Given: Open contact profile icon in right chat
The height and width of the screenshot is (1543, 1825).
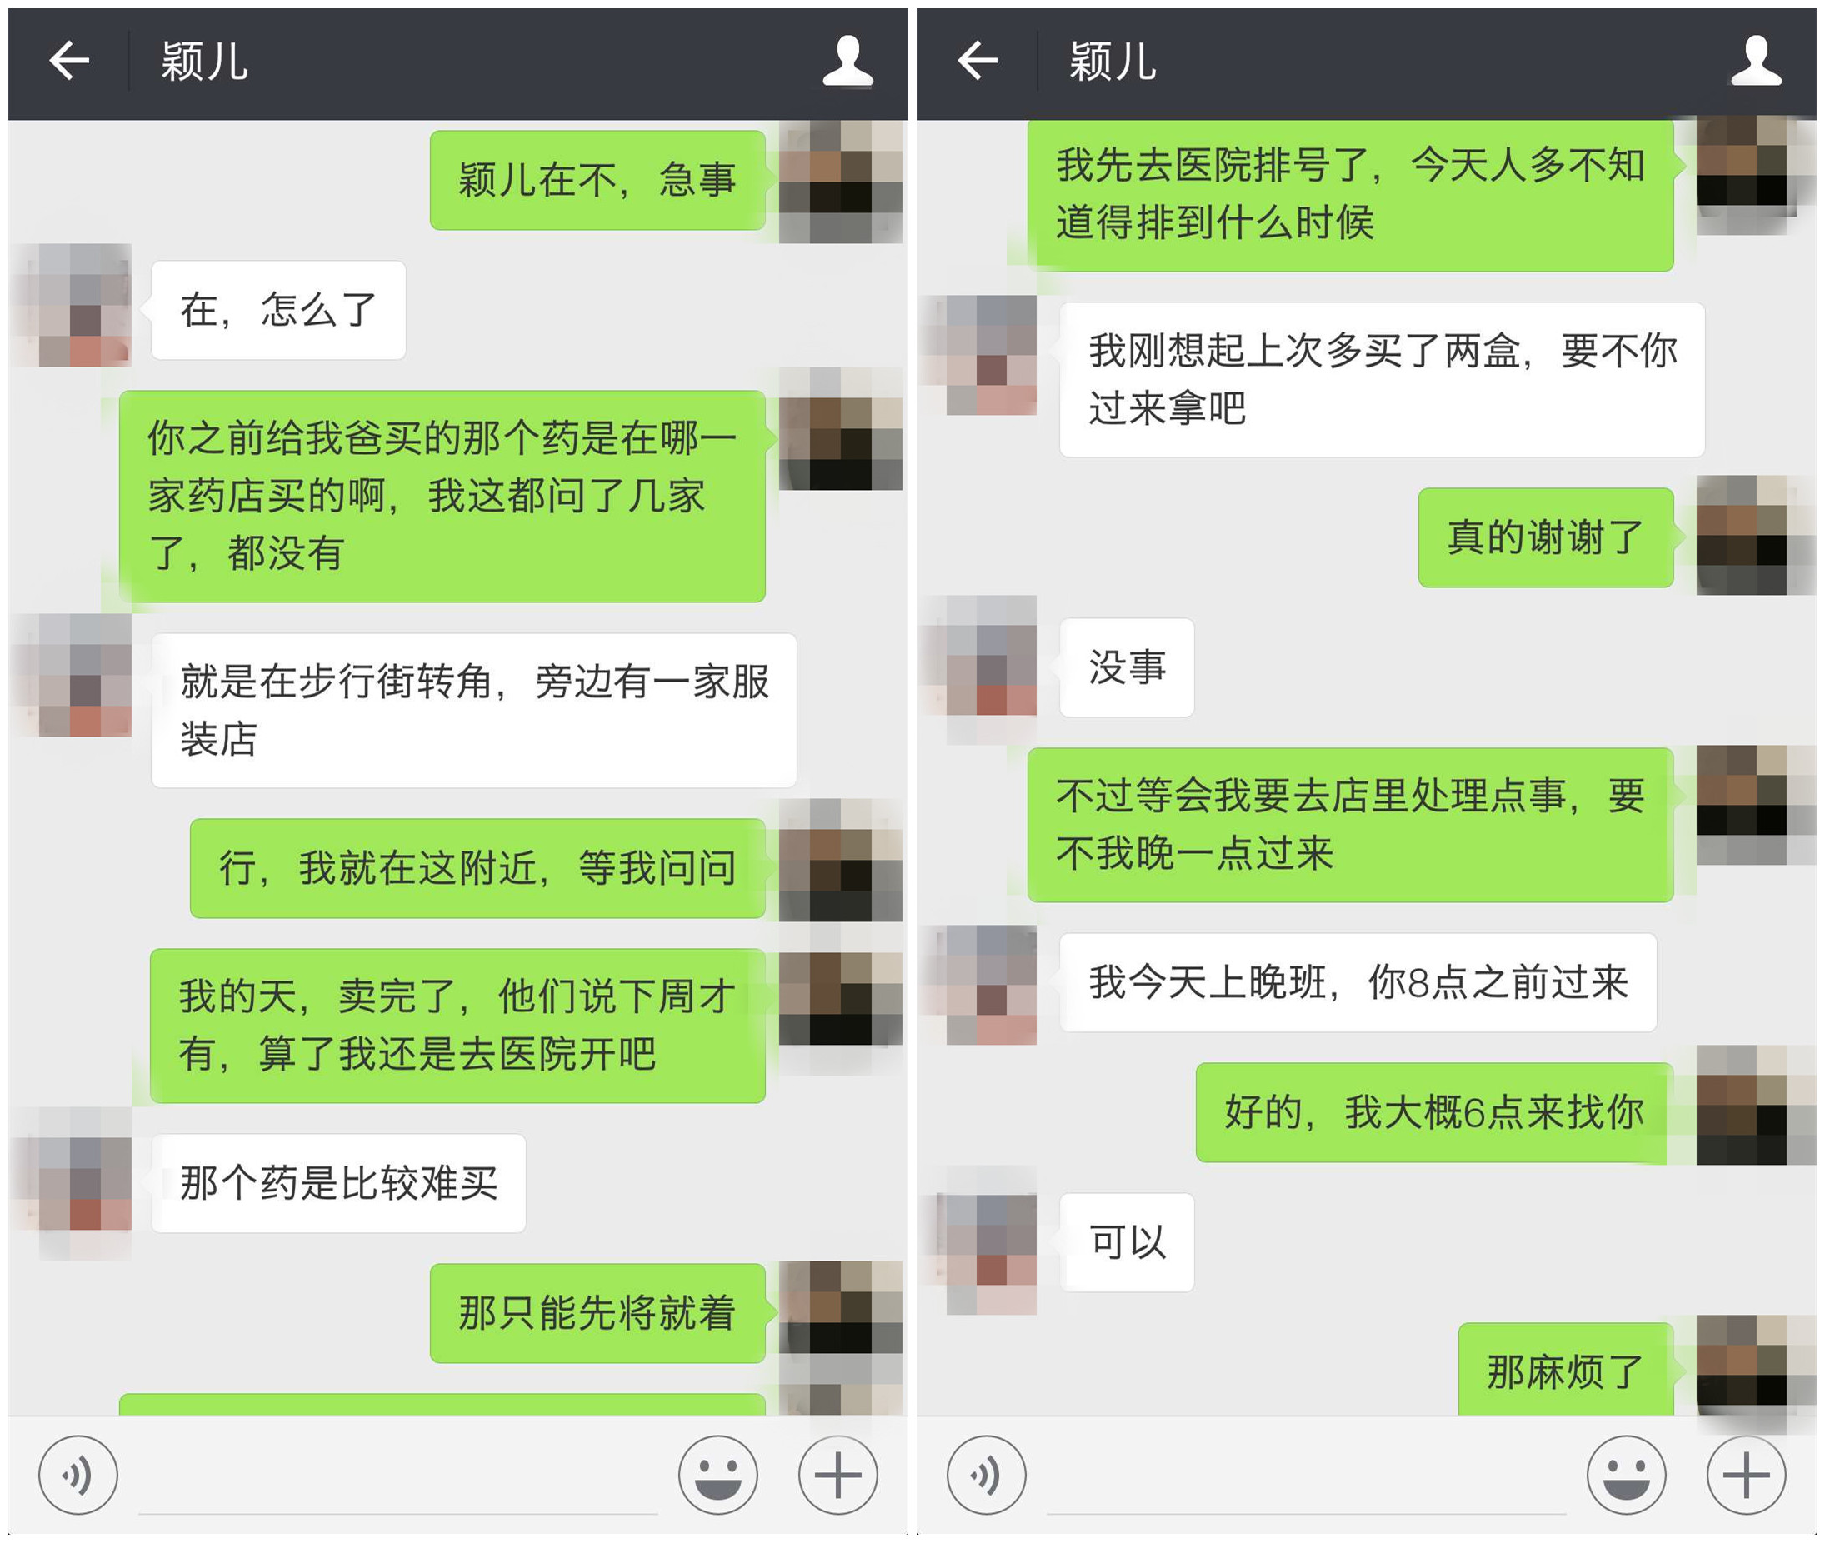Looking at the screenshot, I should 1756,61.
